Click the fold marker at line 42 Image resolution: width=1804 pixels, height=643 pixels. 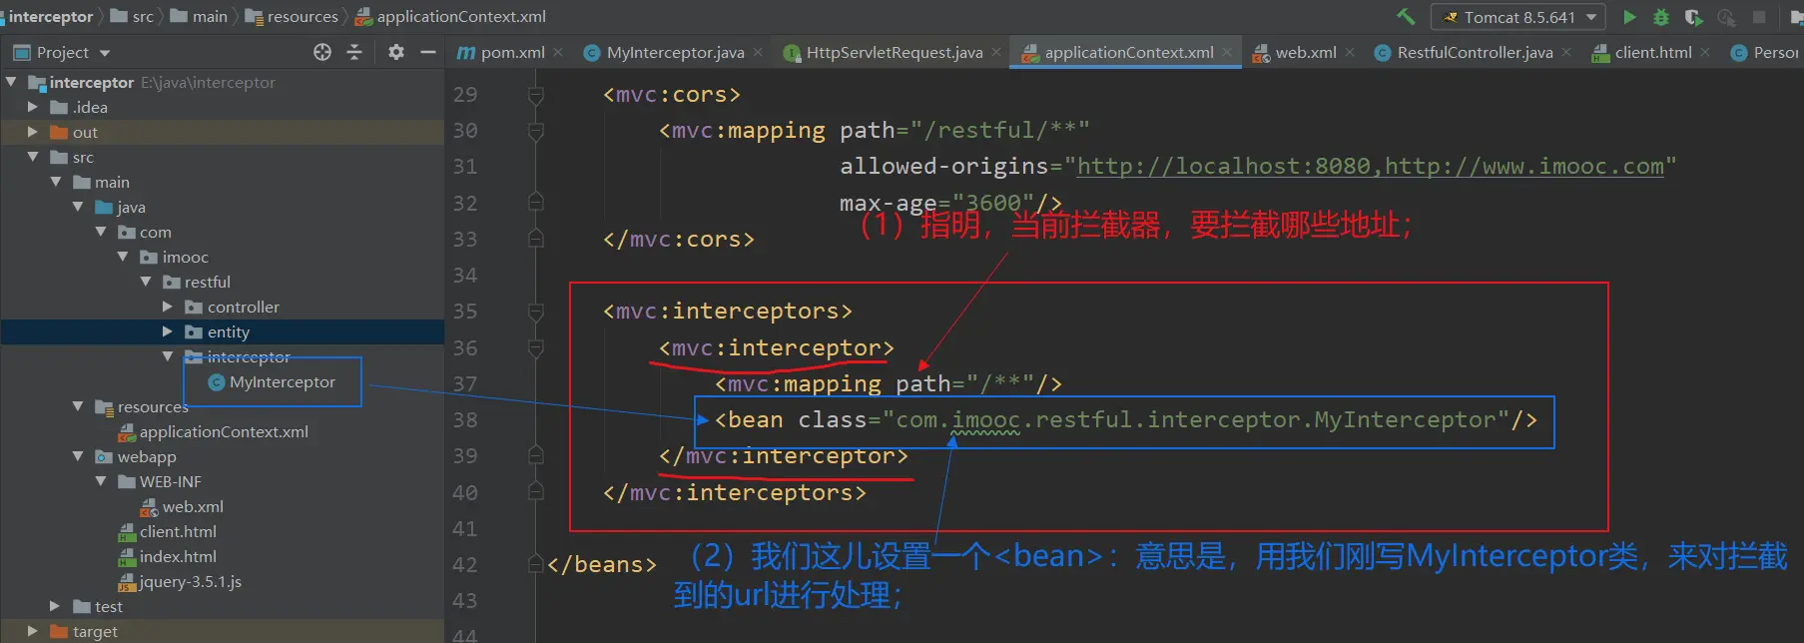536,564
